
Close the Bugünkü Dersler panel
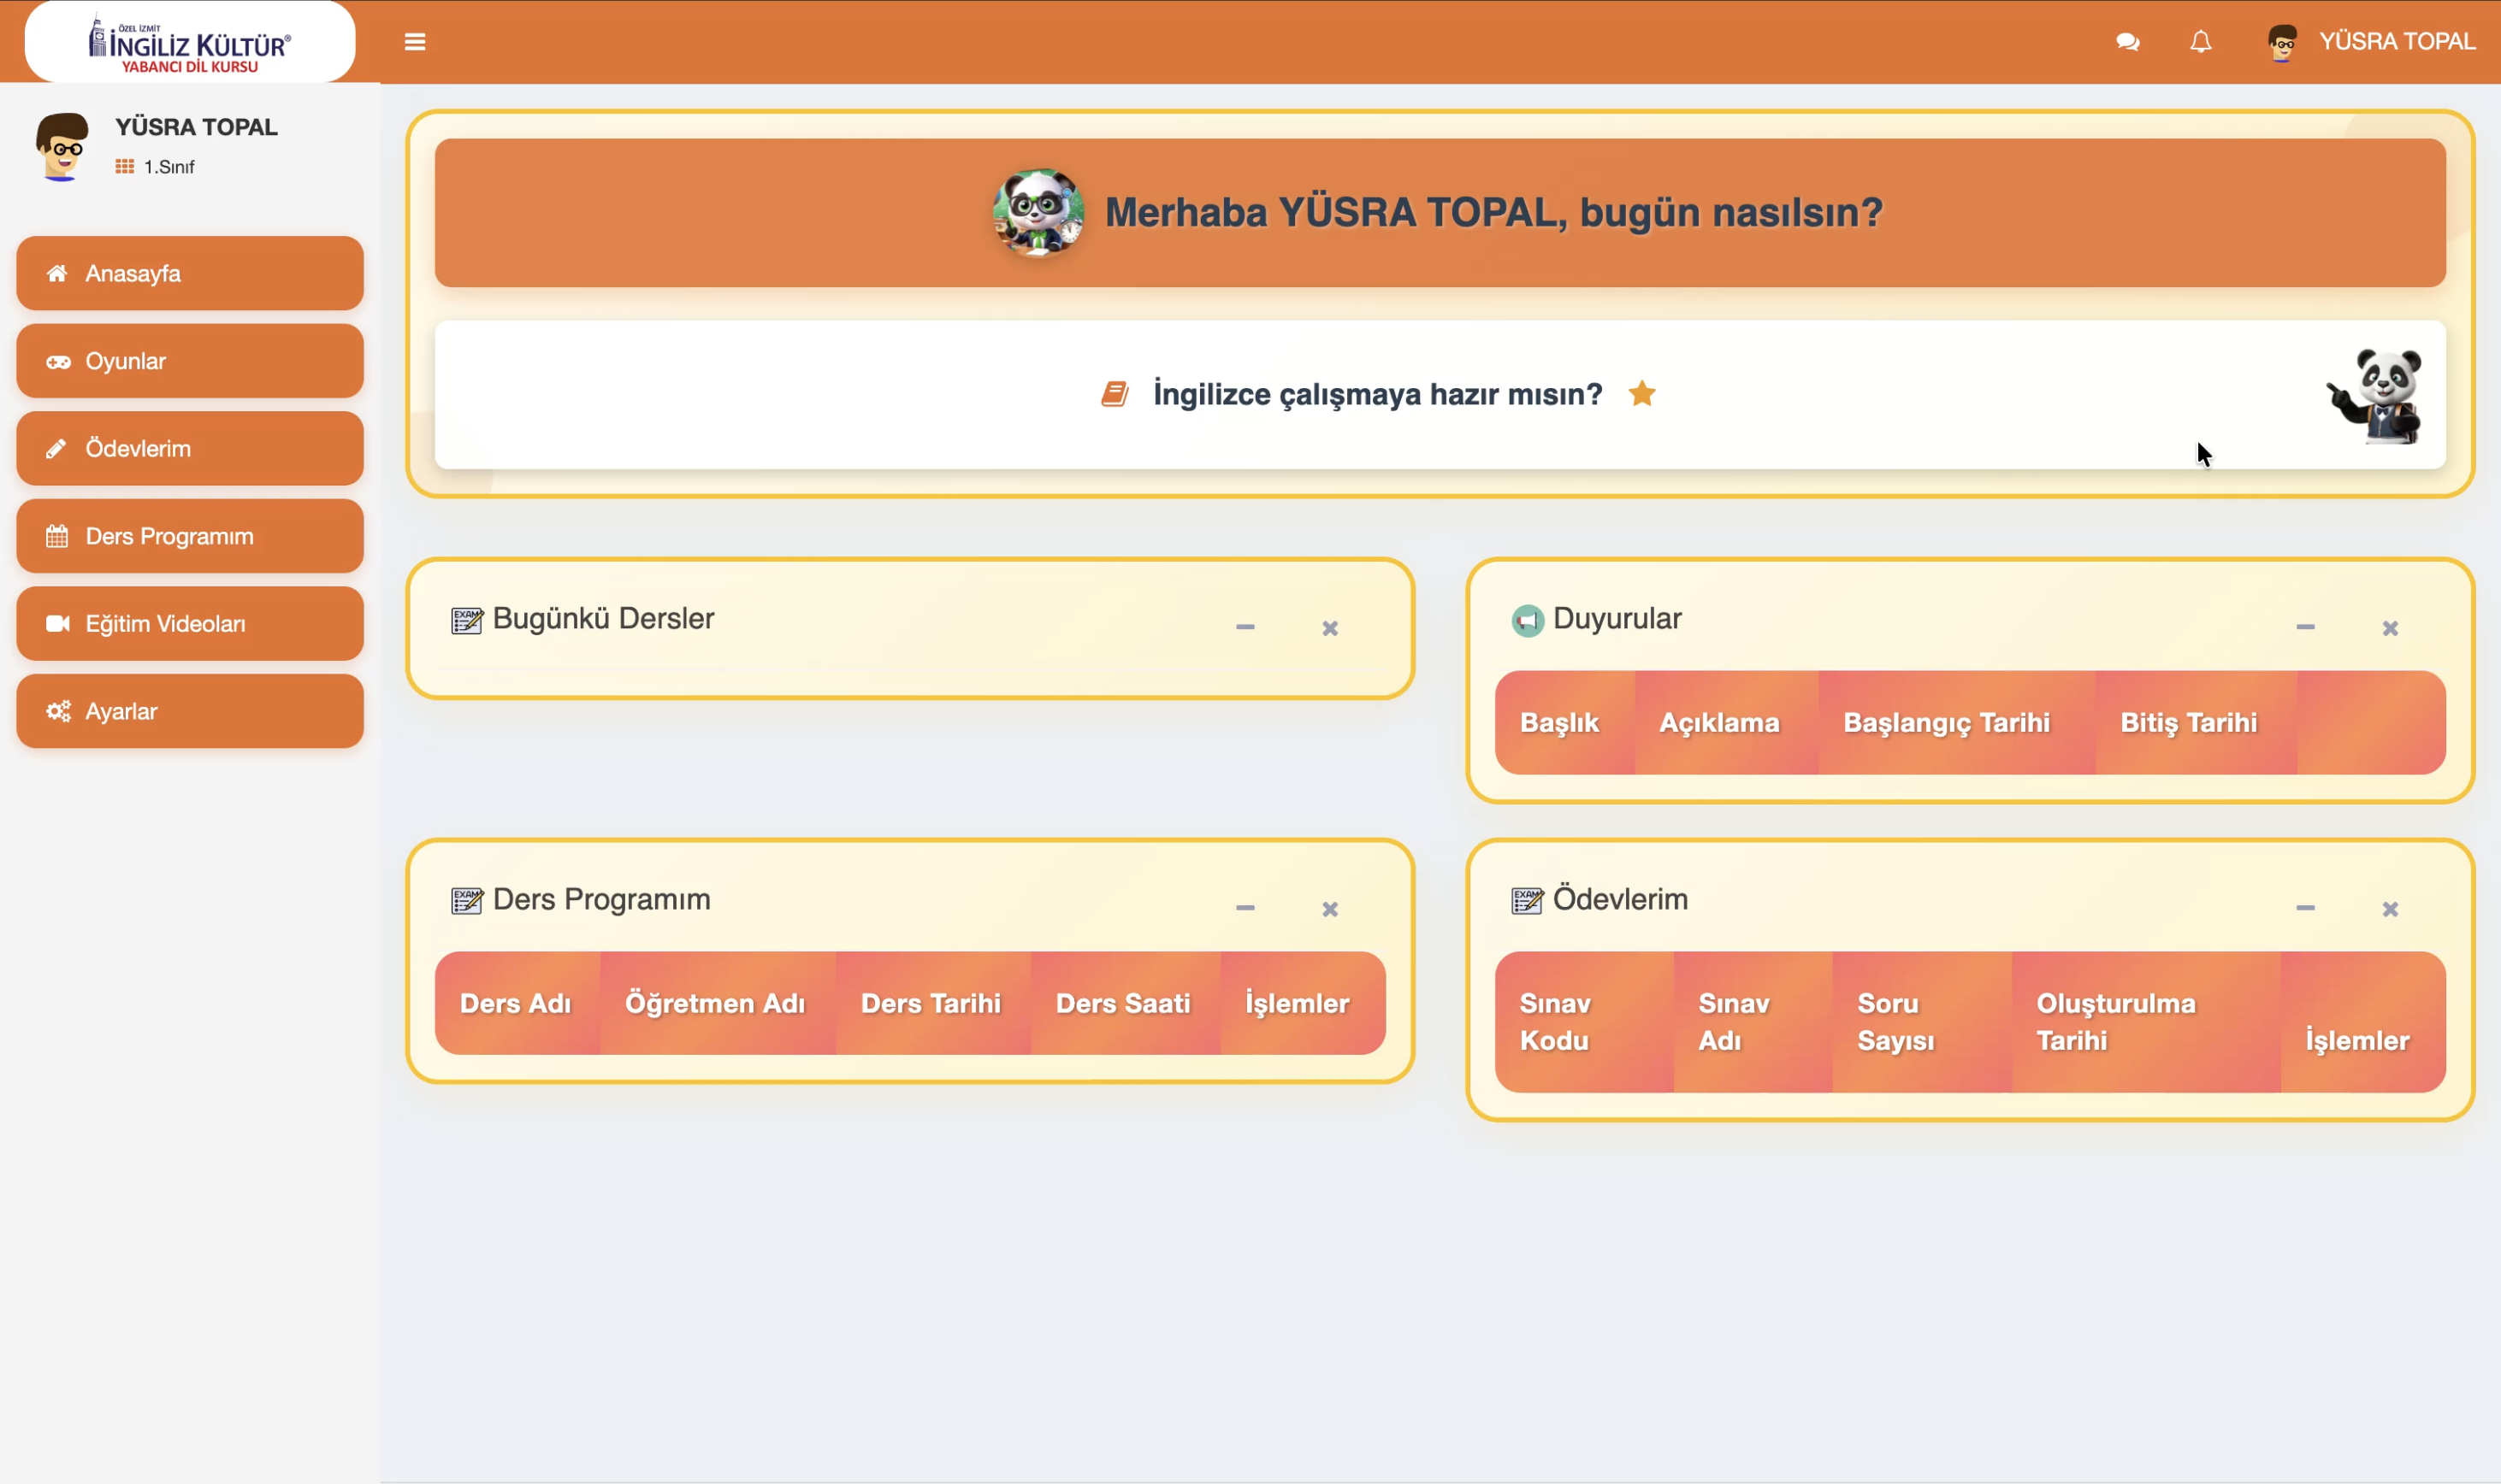[x=1331, y=629]
